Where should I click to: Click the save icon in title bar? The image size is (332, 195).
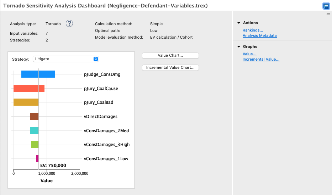point(326,6)
